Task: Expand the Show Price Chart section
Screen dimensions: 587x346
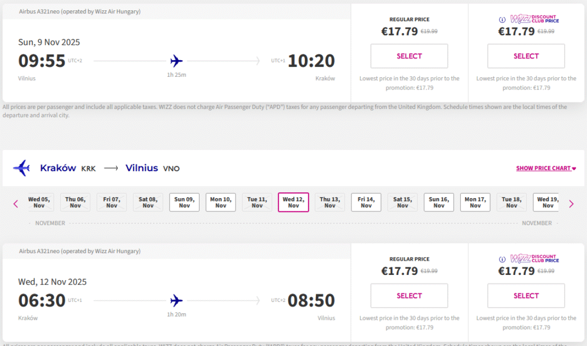Action: tap(546, 168)
